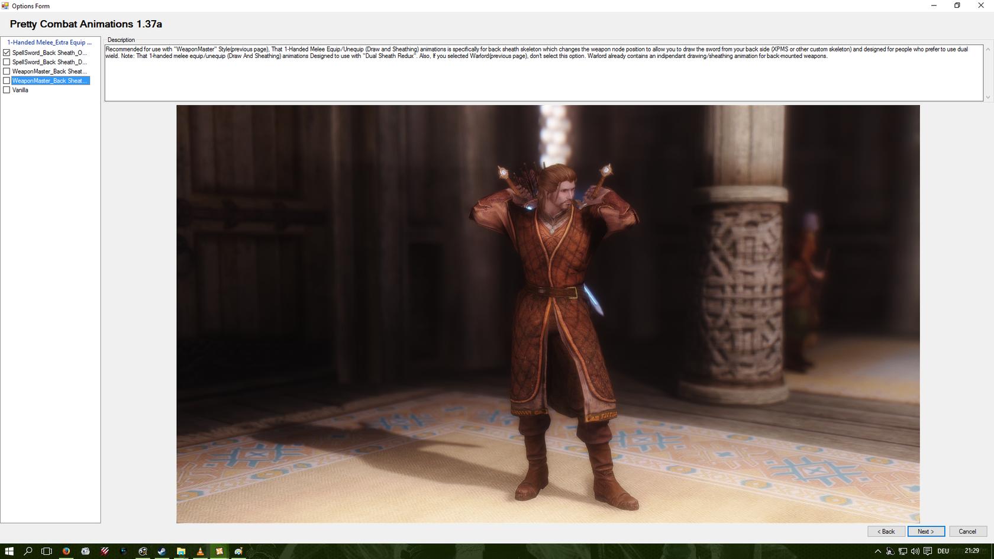Open VLC media player from the taskbar
Image resolution: width=994 pixels, height=559 pixels.
click(200, 551)
